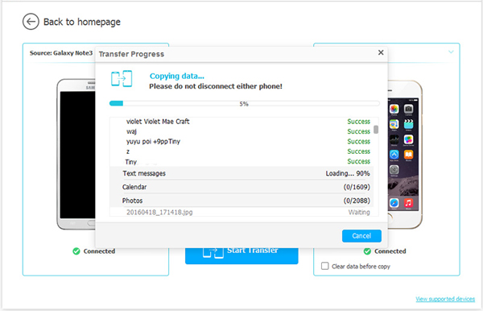
Task: Click the Photos category row
Action: 242,201
